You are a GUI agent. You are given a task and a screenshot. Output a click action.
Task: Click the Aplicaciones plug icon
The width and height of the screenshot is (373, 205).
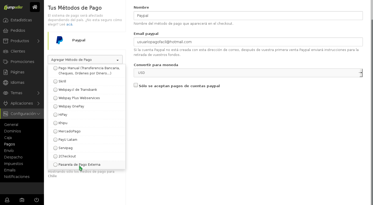click(5, 103)
